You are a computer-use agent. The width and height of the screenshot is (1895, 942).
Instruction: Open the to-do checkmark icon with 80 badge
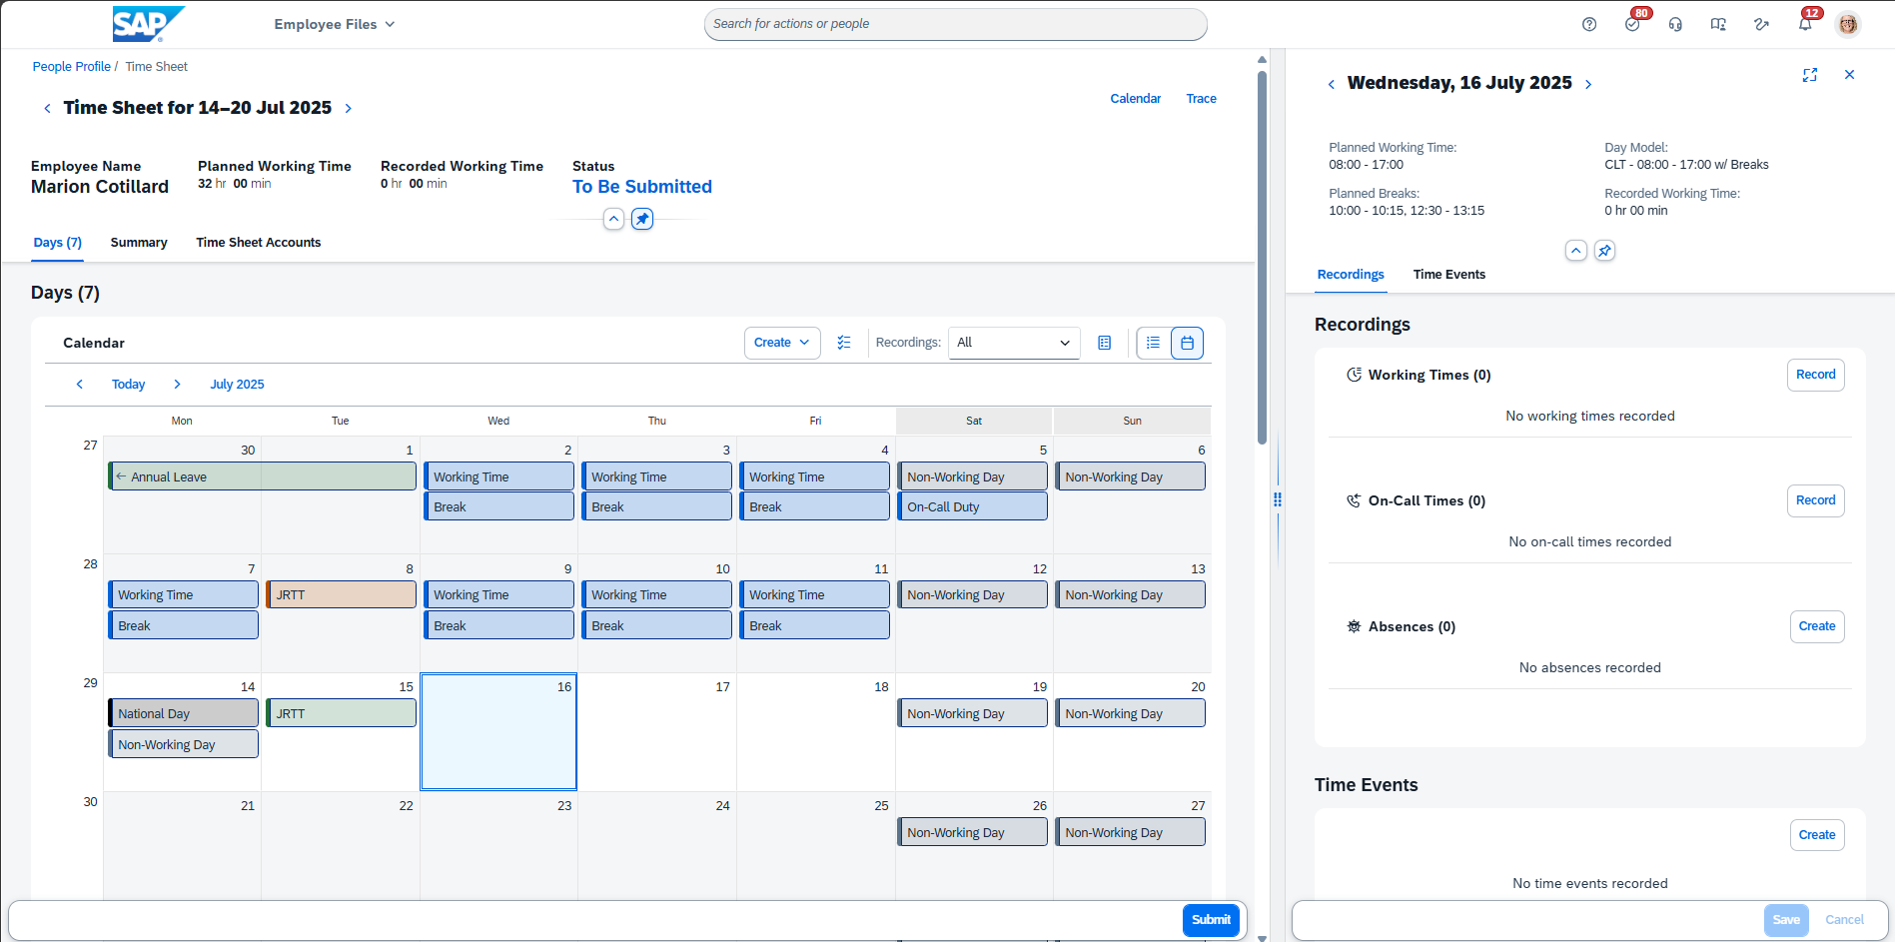click(x=1632, y=24)
